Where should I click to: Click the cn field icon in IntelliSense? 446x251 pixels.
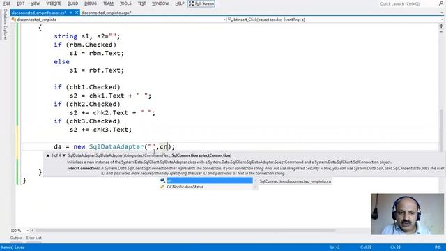162,181
